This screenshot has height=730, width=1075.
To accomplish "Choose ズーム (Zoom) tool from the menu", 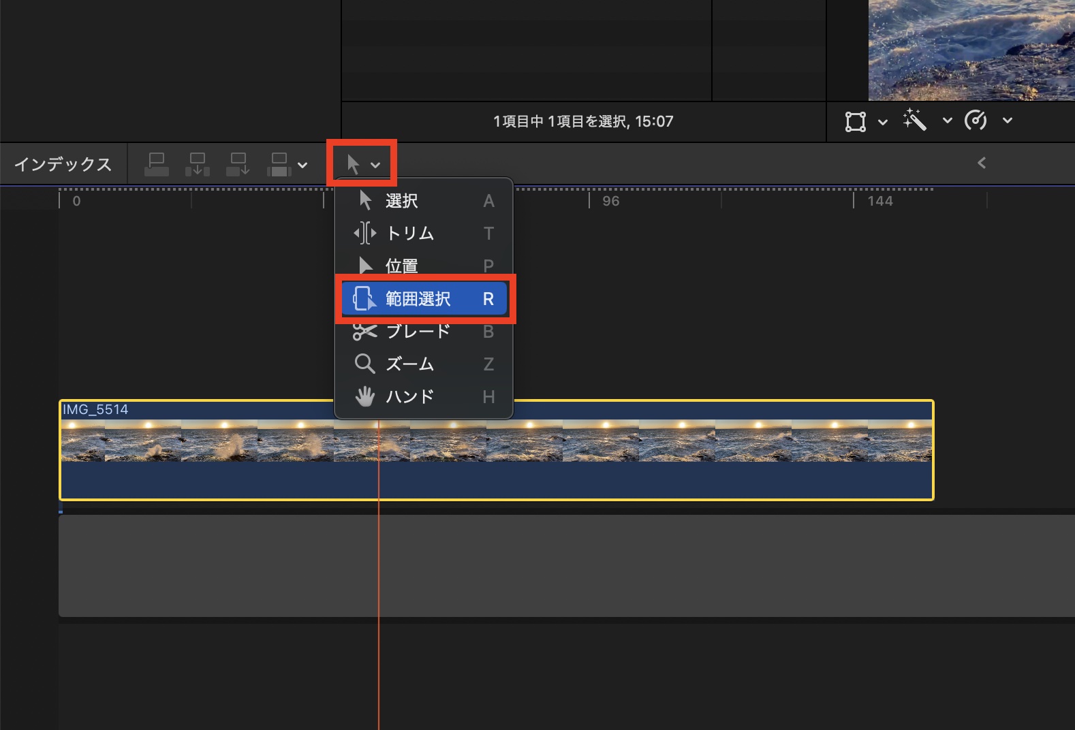I will (423, 364).
